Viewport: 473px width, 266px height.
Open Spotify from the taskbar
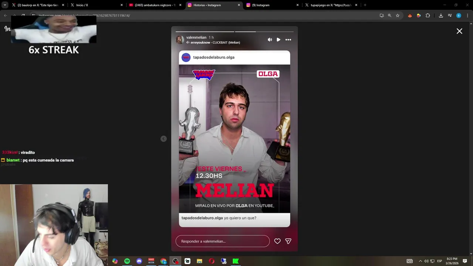pyautogui.click(x=127, y=261)
